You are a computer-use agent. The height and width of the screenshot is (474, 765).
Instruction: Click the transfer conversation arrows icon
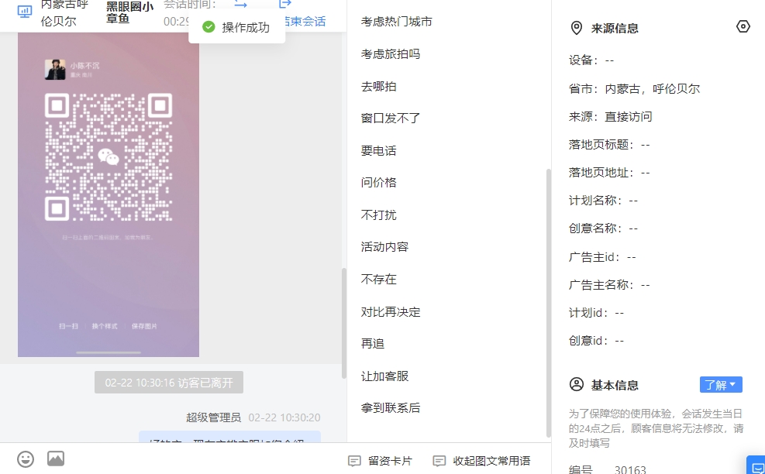coord(240,4)
